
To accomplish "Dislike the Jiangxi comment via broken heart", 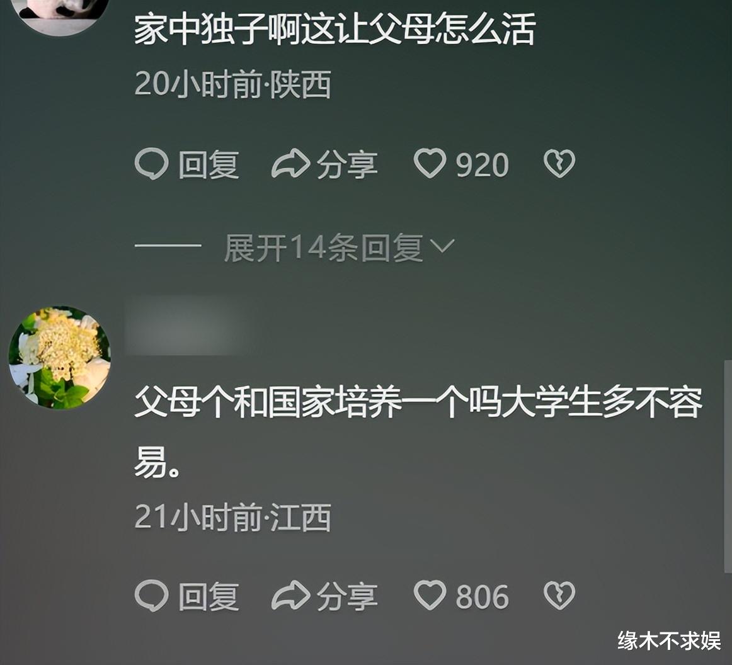I will coord(559,596).
